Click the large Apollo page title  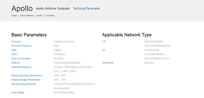click(22, 8)
